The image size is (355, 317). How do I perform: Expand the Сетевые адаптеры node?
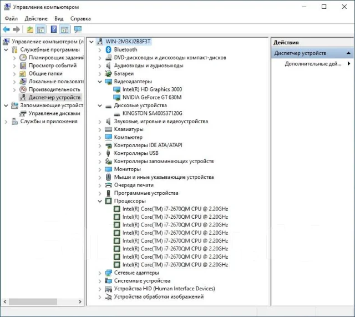point(100,273)
